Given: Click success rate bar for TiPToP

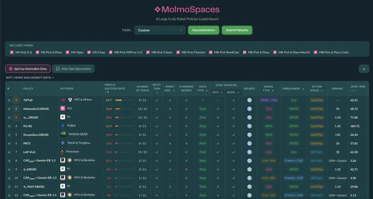Looking at the screenshot, I should [x=123, y=100].
